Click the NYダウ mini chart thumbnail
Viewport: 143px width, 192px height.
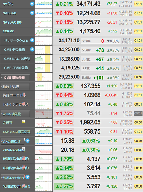[x=44, y=4]
